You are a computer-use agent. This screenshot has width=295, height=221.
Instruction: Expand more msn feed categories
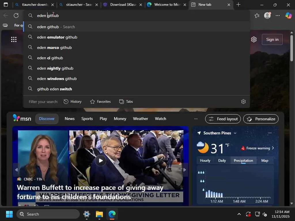pos(196,119)
